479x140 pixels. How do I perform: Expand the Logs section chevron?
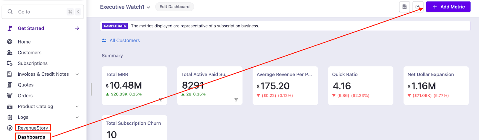pyautogui.click(x=77, y=117)
